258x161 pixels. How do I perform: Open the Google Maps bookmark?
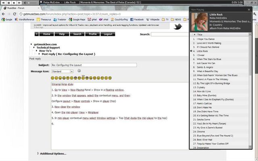point(77,20)
